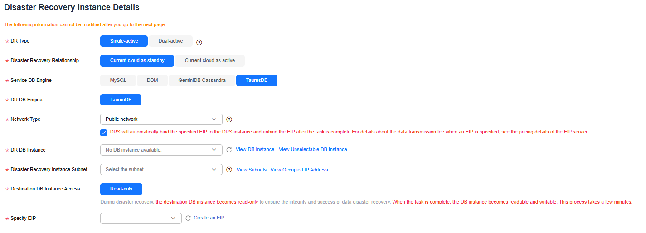The height and width of the screenshot is (233, 646).
Task: Open View DB Instance link
Action: [x=255, y=150]
